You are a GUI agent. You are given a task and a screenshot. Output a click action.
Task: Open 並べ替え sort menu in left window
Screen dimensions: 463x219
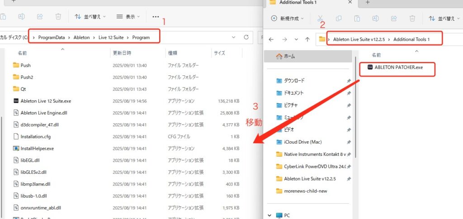pyautogui.click(x=90, y=17)
